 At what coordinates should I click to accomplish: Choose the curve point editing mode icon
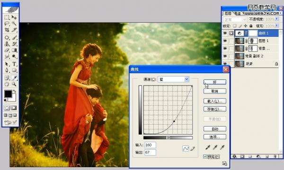coord(186,149)
